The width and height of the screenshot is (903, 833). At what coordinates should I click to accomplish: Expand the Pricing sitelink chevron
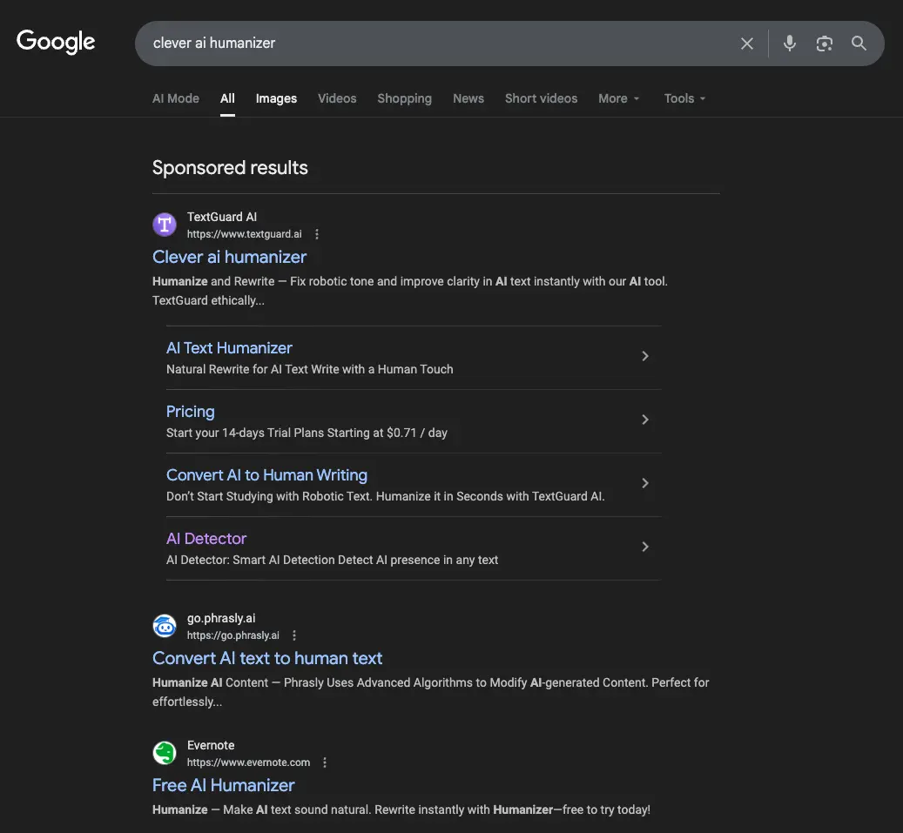coord(645,420)
